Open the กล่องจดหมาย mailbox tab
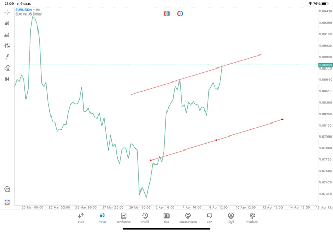333x232 pixels. (188, 218)
